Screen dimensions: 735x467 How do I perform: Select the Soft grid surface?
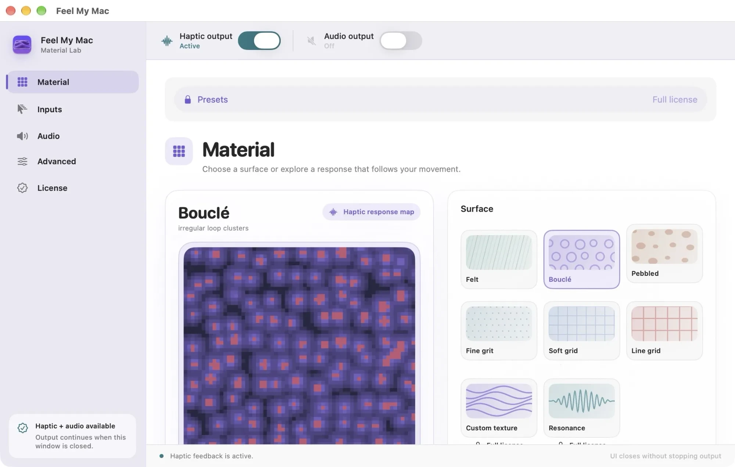pos(581,331)
